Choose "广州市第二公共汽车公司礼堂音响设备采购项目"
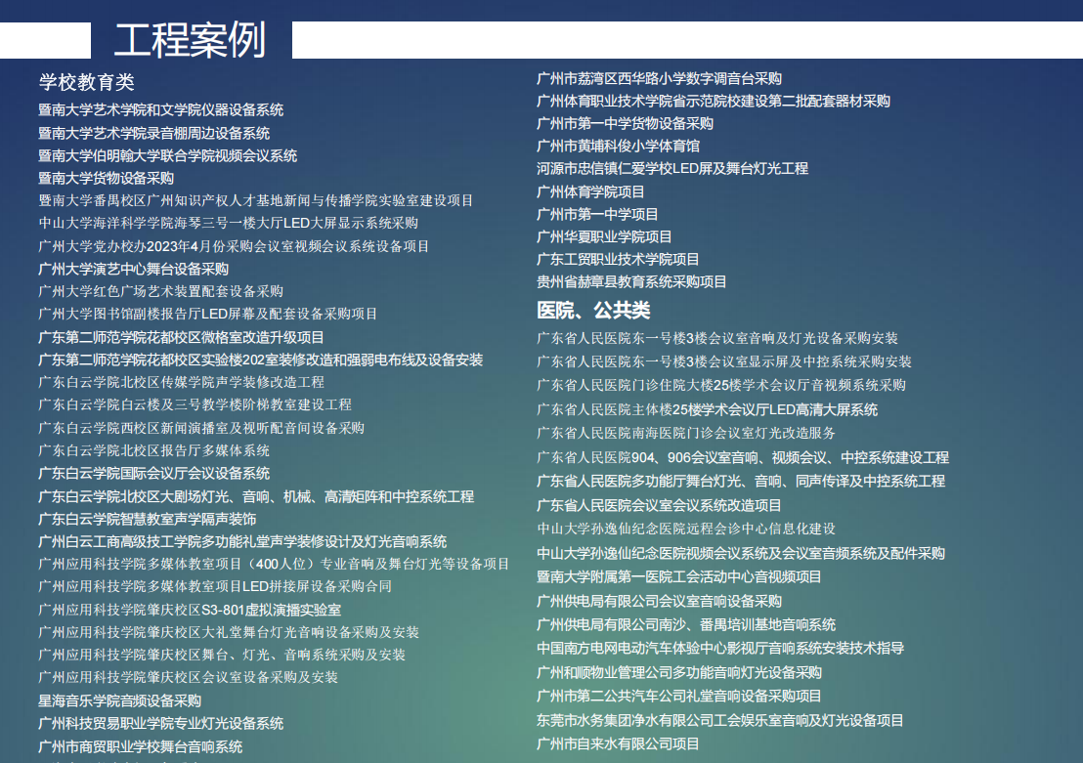 (679, 696)
